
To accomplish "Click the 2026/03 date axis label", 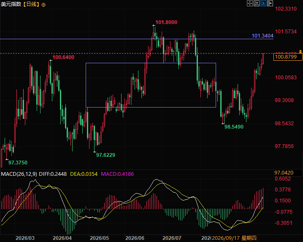I will coord(25,238).
